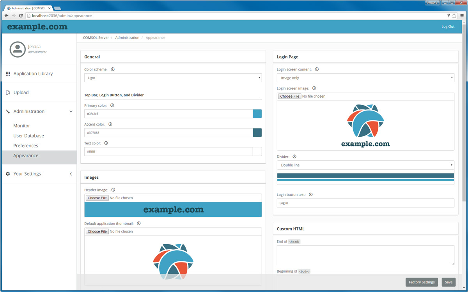This screenshot has width=468, height=292.
Task: Click the Upload file icon in sidebar
Action: pyautogui.click(x=8, y=93)
